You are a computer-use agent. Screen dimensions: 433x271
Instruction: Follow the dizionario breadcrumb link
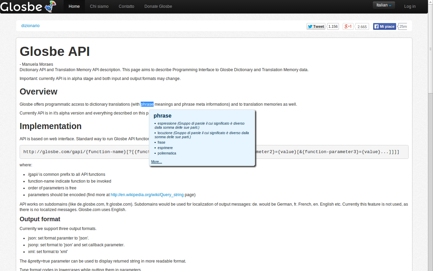30,26
